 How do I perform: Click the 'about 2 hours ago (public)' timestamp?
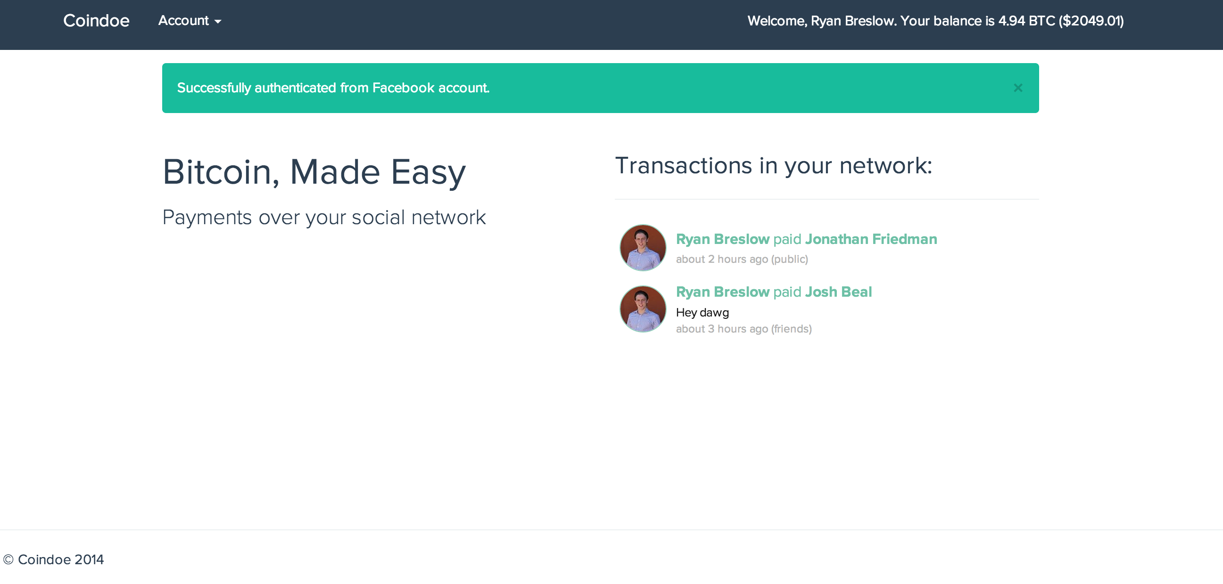(742, 259)
